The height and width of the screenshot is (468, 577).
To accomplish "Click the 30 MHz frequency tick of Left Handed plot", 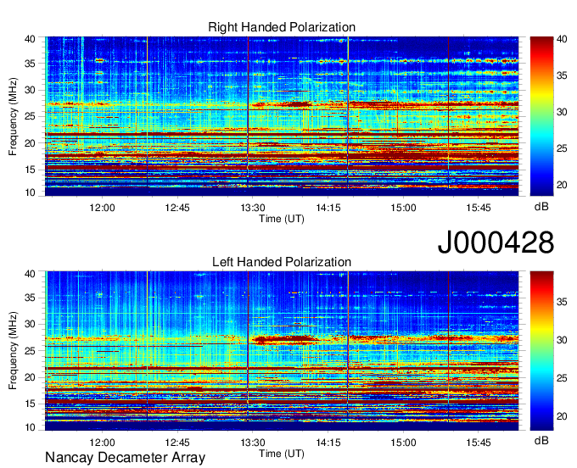I will pyautogui.click(x=30, y=324).
